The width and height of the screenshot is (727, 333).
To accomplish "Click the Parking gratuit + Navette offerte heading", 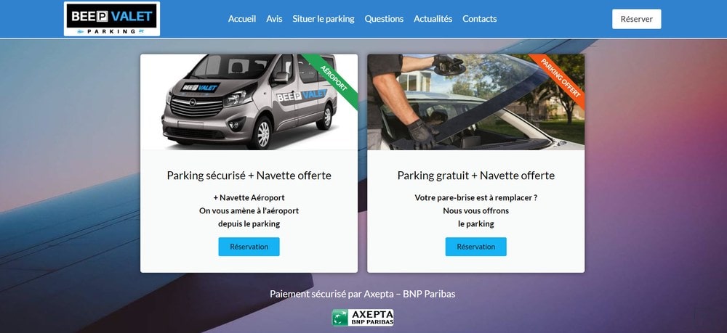I will pos(476,176).
